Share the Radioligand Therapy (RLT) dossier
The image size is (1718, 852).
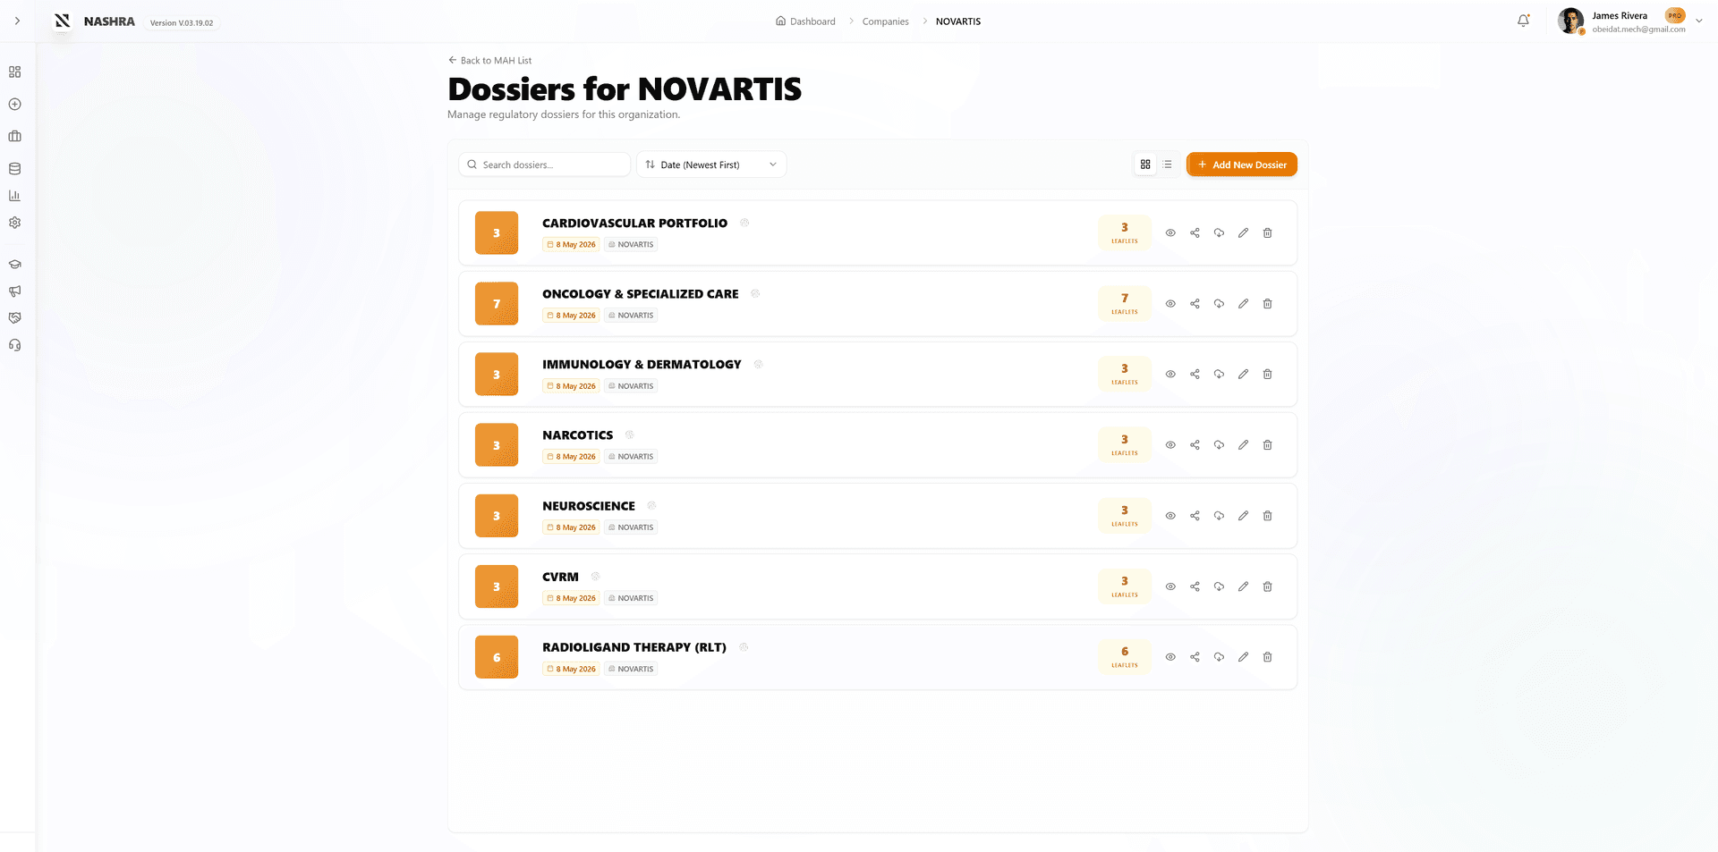click(x=1195, y=657)
